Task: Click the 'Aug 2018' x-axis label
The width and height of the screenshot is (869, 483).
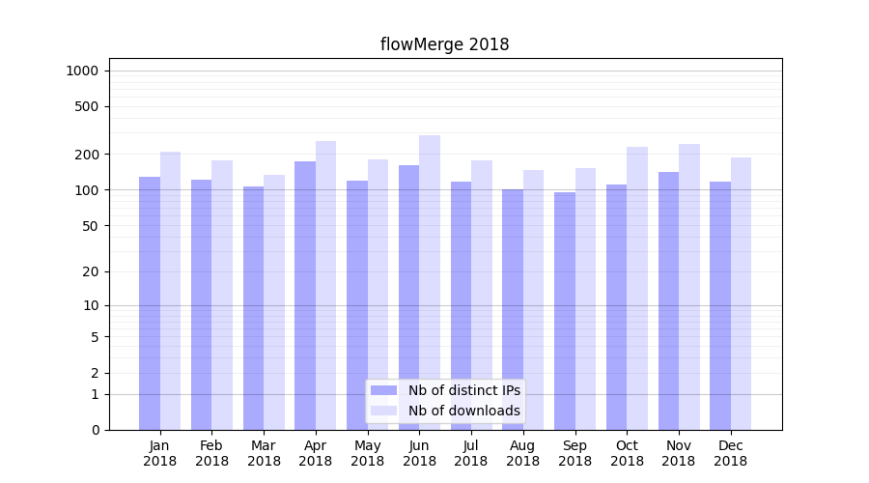Action: tap(522, 453)
